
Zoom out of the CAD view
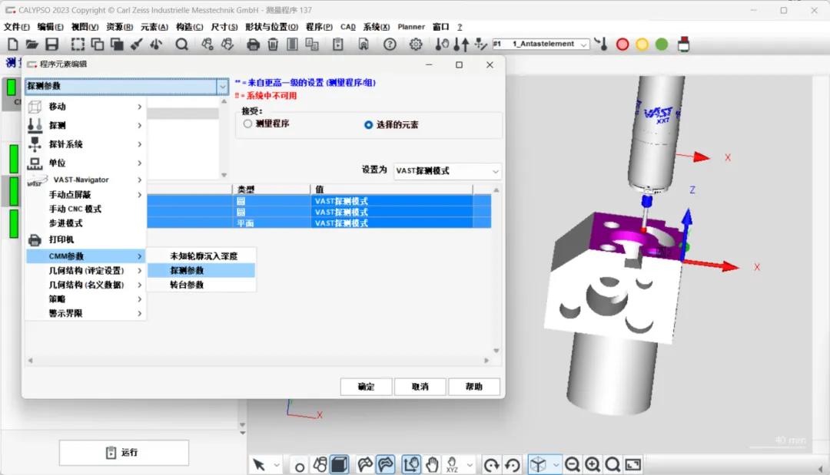click(573, 465)
